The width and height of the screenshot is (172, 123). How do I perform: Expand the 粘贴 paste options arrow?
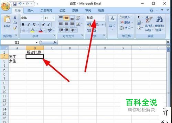tap(7, 30)
